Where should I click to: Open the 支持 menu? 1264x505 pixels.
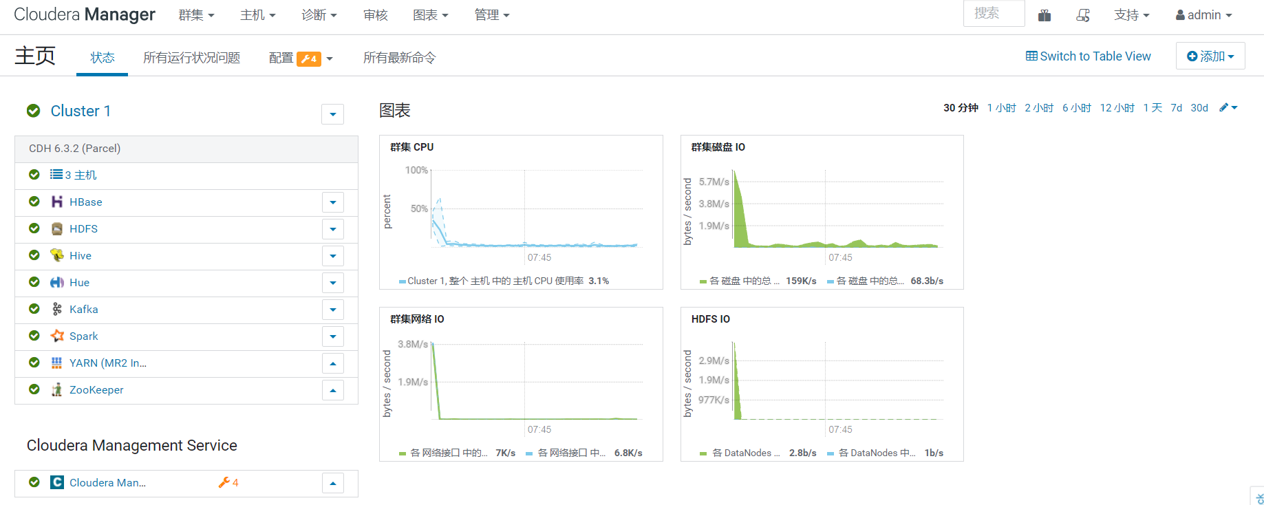pyautogui.click(x=1132, y=15)
